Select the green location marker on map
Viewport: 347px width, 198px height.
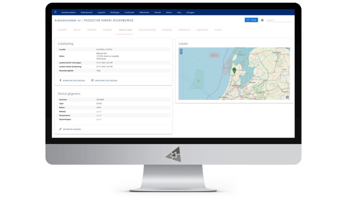click(x=234, y=70)
